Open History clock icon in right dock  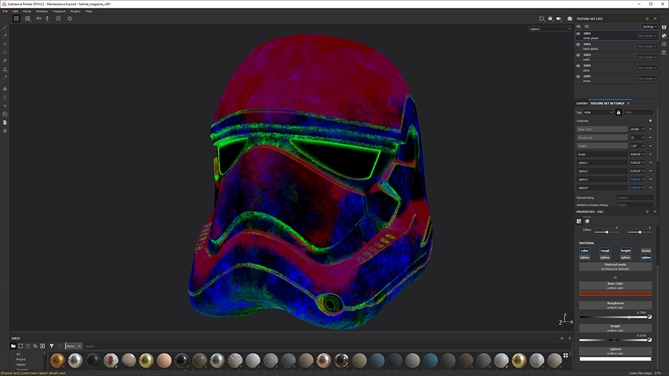click(664, 44)
